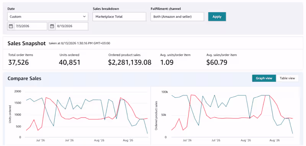306x146 pixels.
Task: Select the Total order items value 37,526
Action: point(18,62)
